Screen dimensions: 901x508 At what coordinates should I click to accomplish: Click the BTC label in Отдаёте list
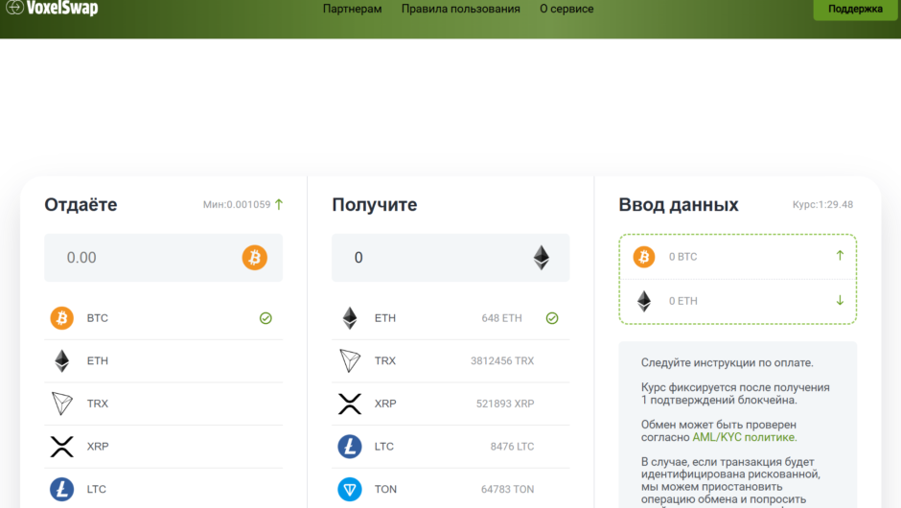(98, 318)
